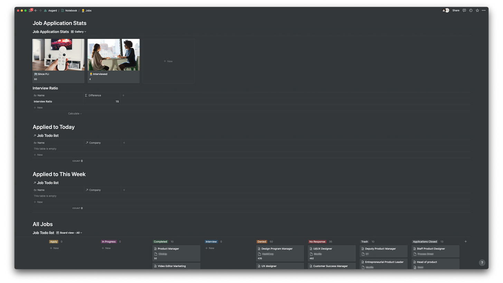Click the Interview board group tag
Screen dimensions: 503x283
coord(211,242)
